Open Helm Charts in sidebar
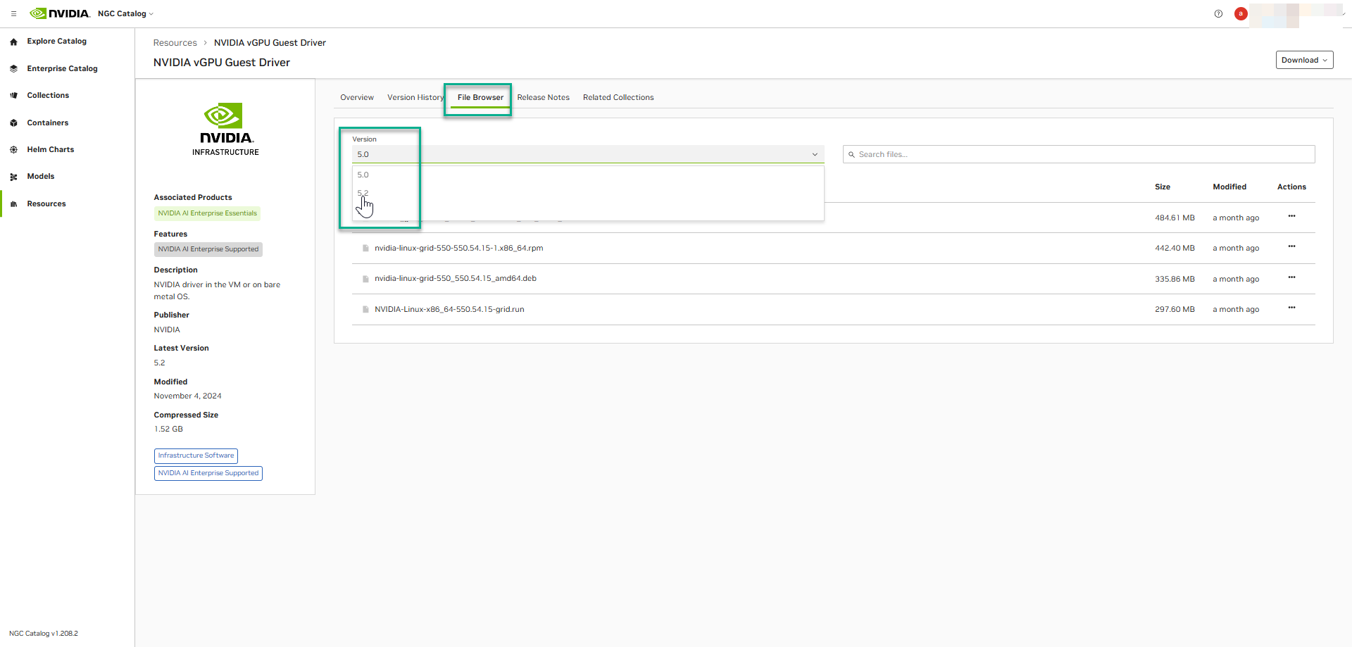Viewport: 1352px width, 647px height. coord(51,150)
